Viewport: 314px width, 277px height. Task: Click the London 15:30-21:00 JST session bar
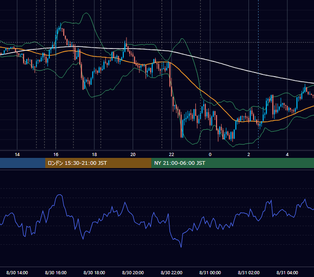click(98, 163)
